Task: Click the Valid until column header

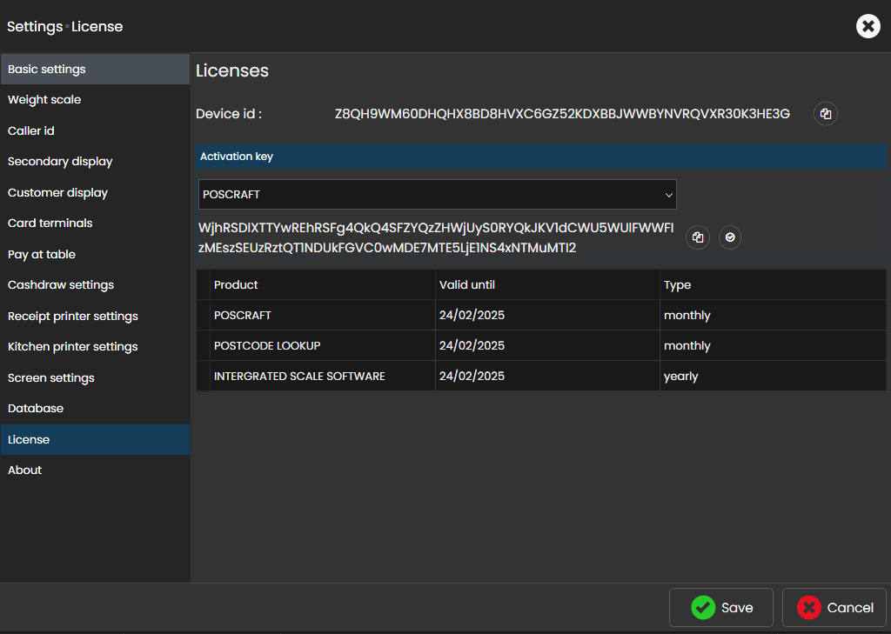Action: [x=467, y=285]
